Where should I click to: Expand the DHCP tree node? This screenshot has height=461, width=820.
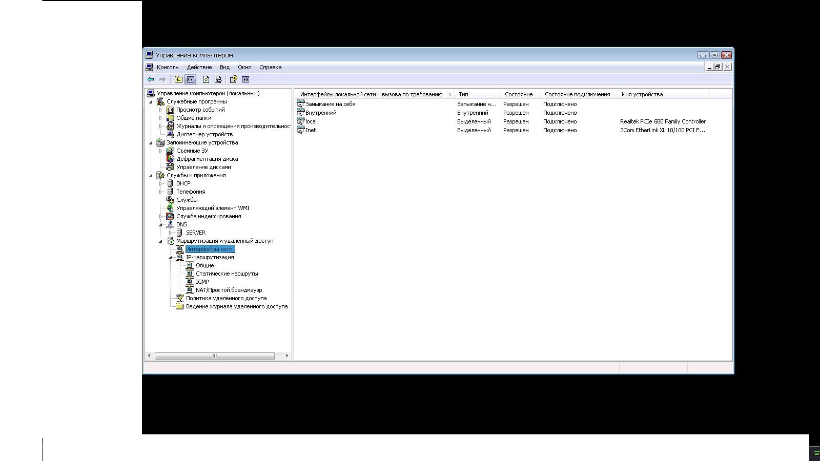coord(160,183)
